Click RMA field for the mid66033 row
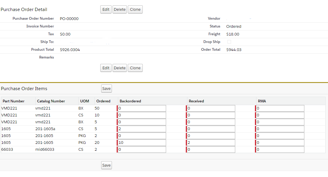This screenshot has height=177, width=328. tap(280, 150)
